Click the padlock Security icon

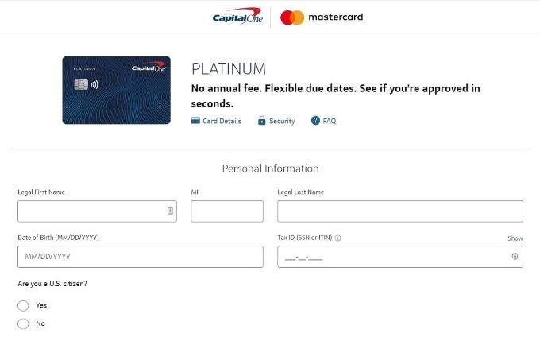coord(262,121)
